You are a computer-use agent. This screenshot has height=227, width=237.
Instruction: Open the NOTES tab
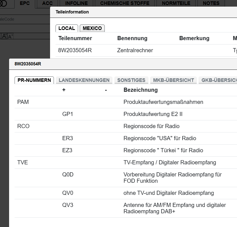pos(211,3)
